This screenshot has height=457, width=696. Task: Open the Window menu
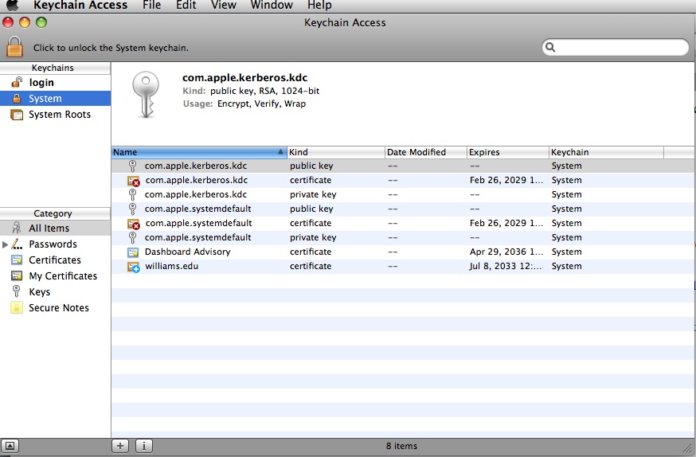(x=272, y=5)
